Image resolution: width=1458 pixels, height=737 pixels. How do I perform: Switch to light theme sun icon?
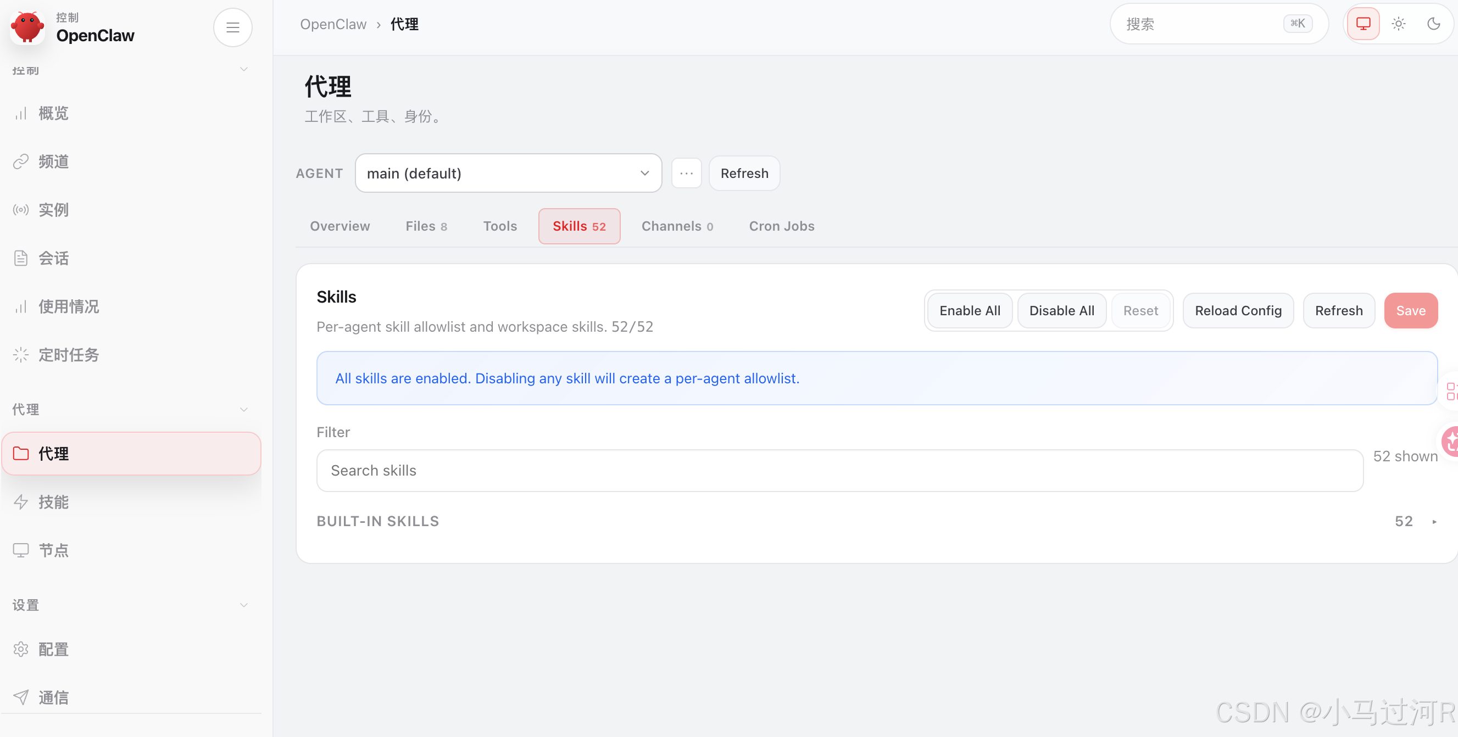pyautogui.click(x=1398, y=24)
